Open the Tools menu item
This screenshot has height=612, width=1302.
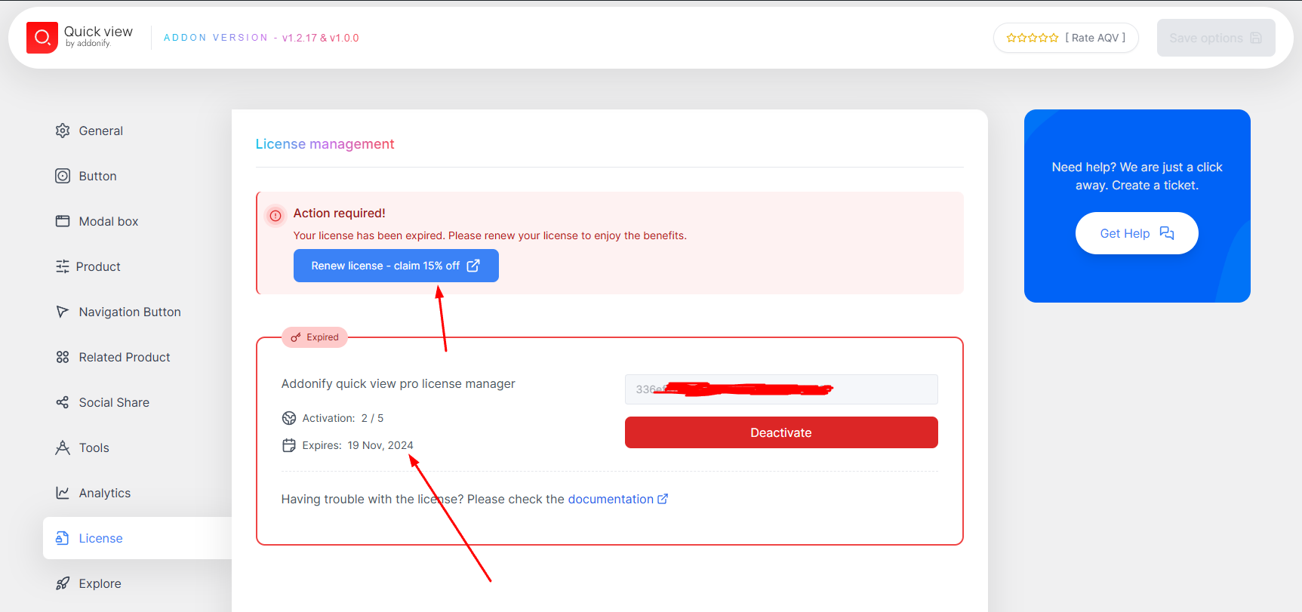(94, 447)
